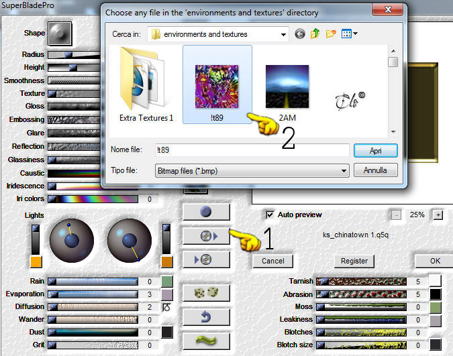The image size is (453, 356).
Task: Click the Apri button
Action: coord(375,151)
